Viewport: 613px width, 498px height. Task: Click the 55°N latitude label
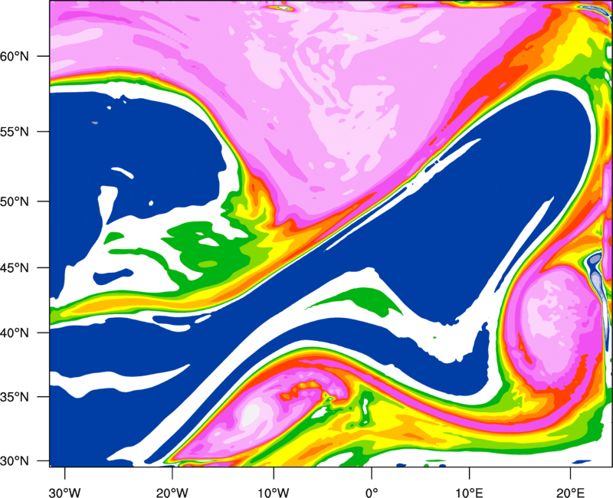pos(15,132)
